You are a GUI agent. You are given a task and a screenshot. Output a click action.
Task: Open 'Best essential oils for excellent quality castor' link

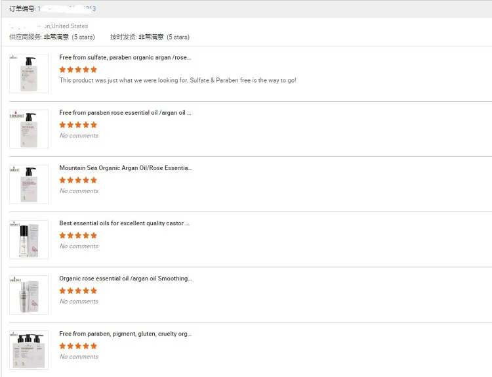coord(125,223)
